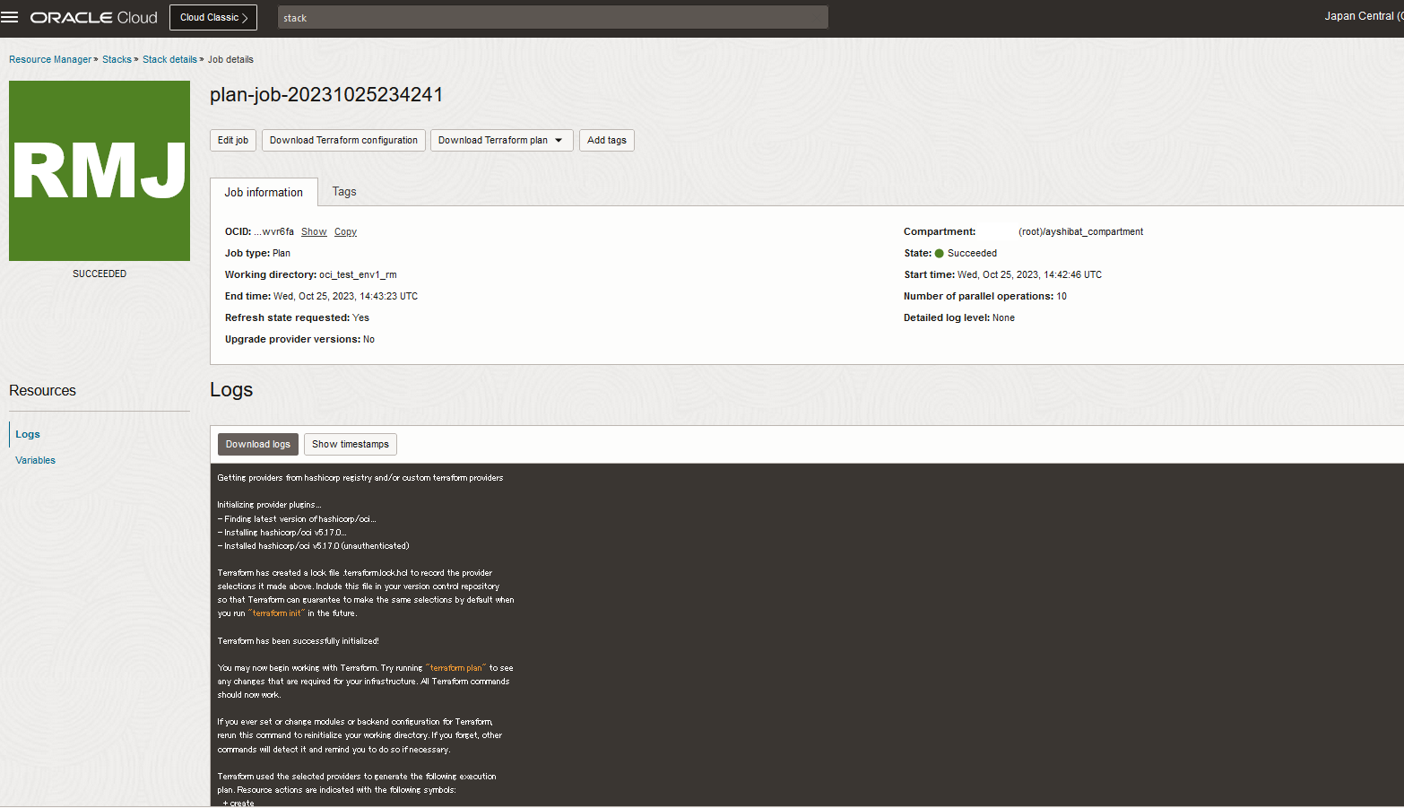Image resolution: width=1404 pixels, height=808 pixels.
Task: Click the Detailed log level None value
Action: (x=1003, y=317)
